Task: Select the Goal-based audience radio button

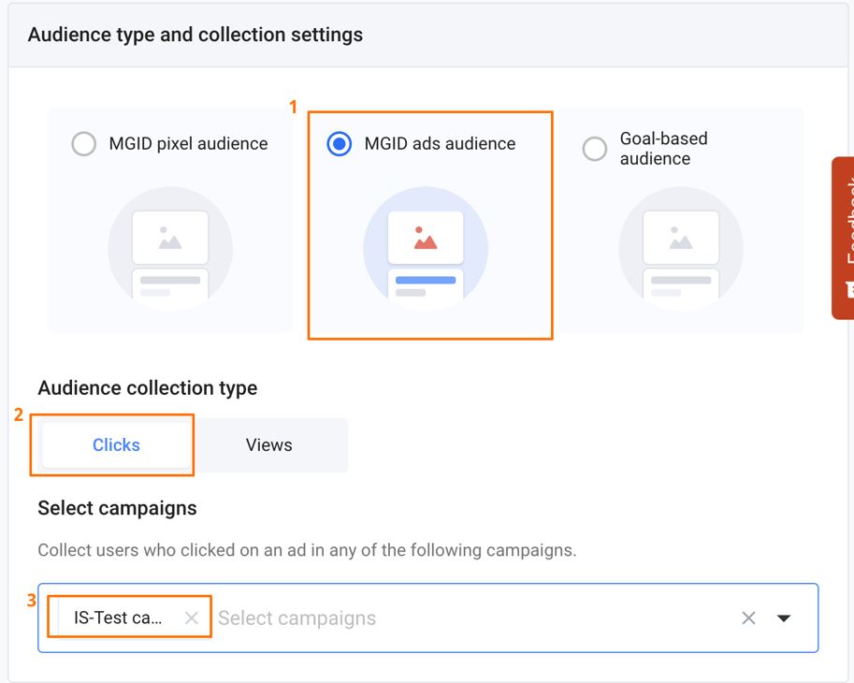Action: tap(595, 149)
